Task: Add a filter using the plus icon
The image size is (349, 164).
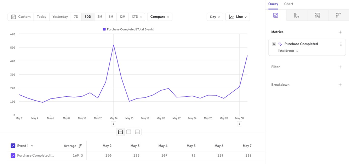Action: click(340, 67)
